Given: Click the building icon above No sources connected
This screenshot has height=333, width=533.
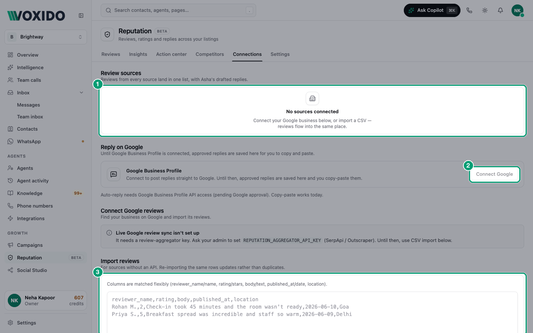Looking at the screenshot, I should tap(312, 98).
